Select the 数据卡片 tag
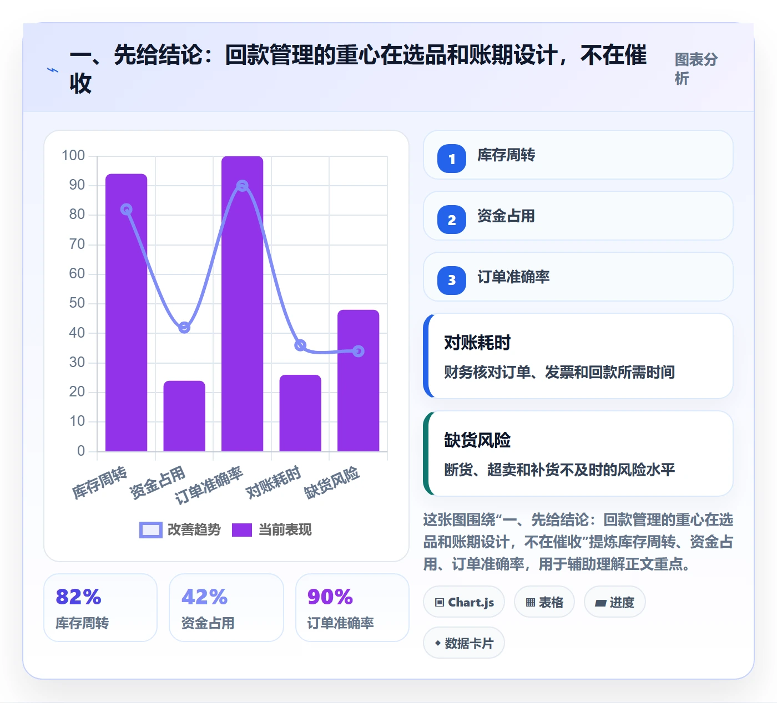Image resolution: width=777 pixels, height=703 pixels. [x=464, y=643]
